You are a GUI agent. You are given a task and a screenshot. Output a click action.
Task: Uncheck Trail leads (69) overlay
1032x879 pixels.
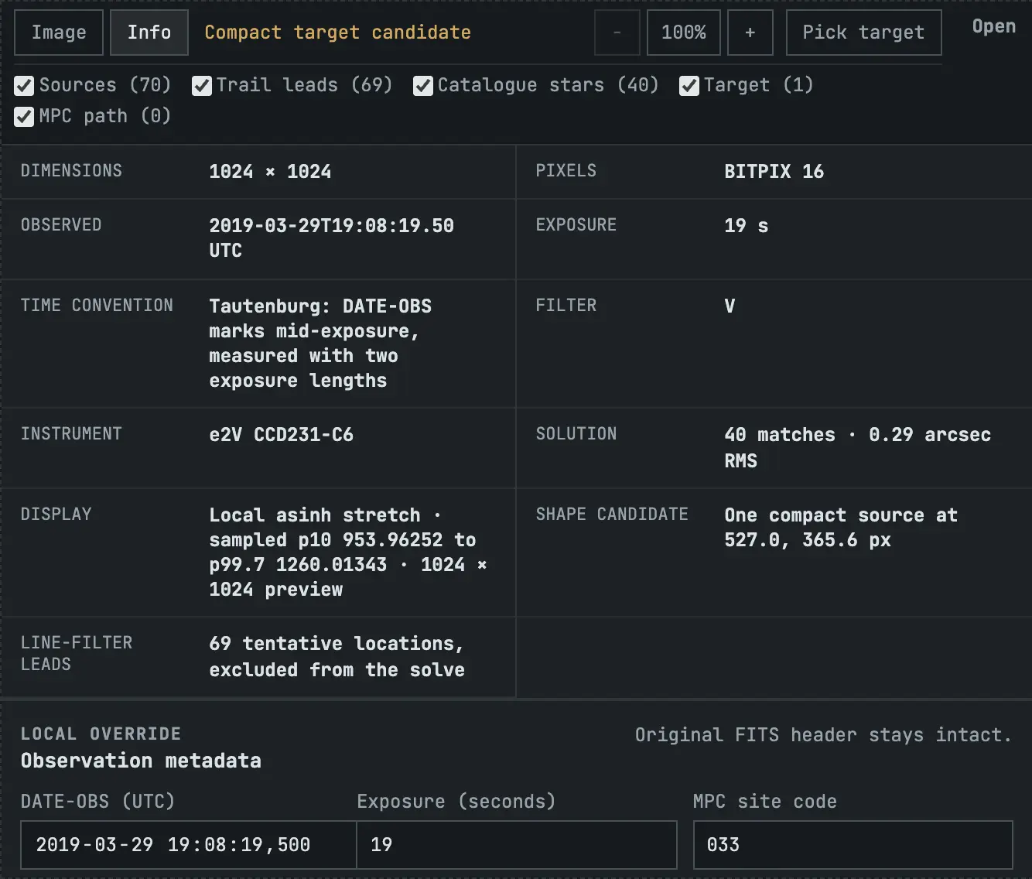[202, 86]
